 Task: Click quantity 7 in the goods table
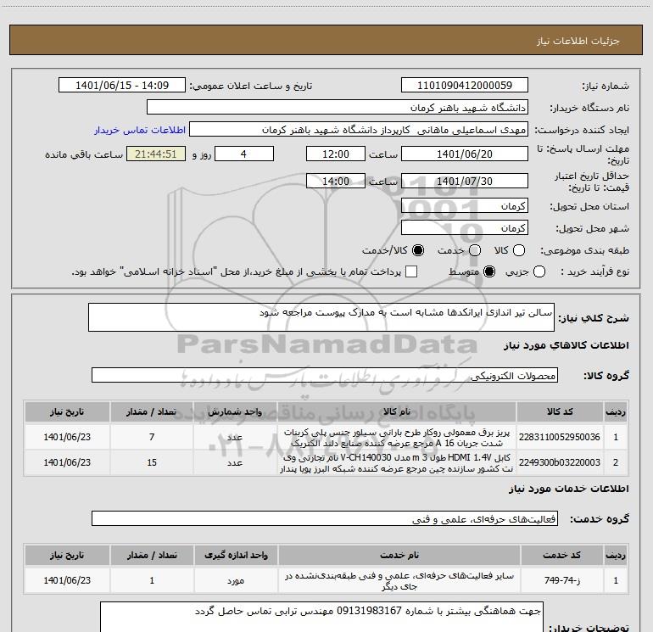pos(152,437)
